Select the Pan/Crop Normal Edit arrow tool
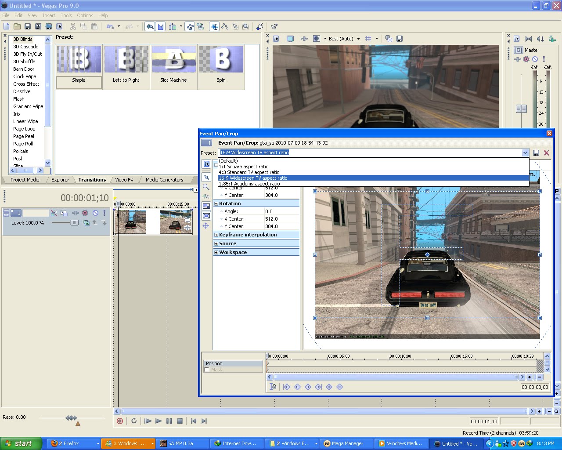Viewport: 562px width, 450px height. [206, 177]
